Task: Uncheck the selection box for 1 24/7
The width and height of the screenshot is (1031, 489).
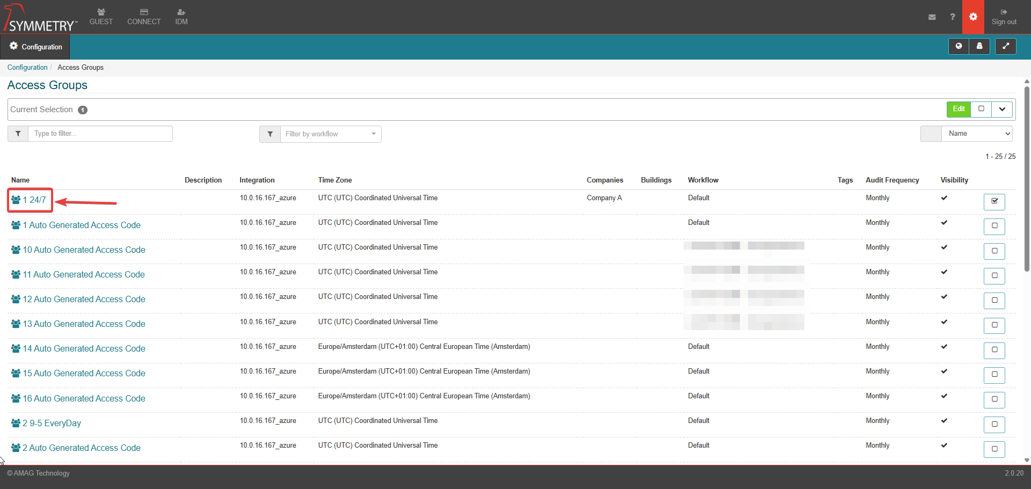Action: point(994,201)
